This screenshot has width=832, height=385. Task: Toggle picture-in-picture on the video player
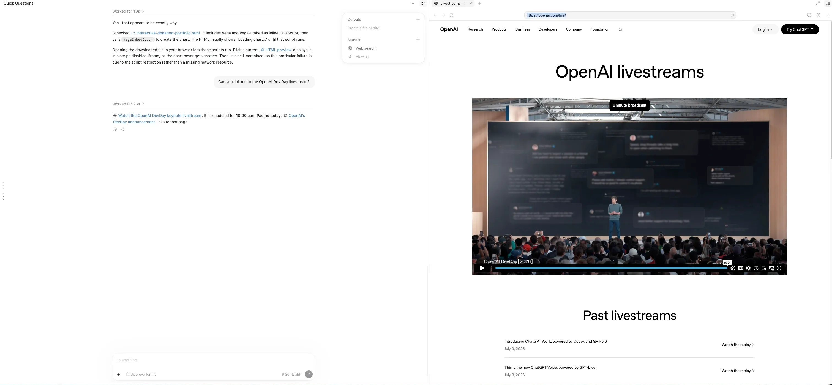click(772, 268)
